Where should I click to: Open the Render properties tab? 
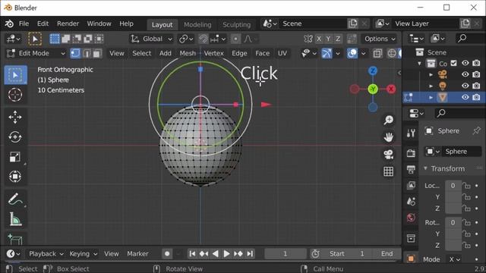pos(411,153)
